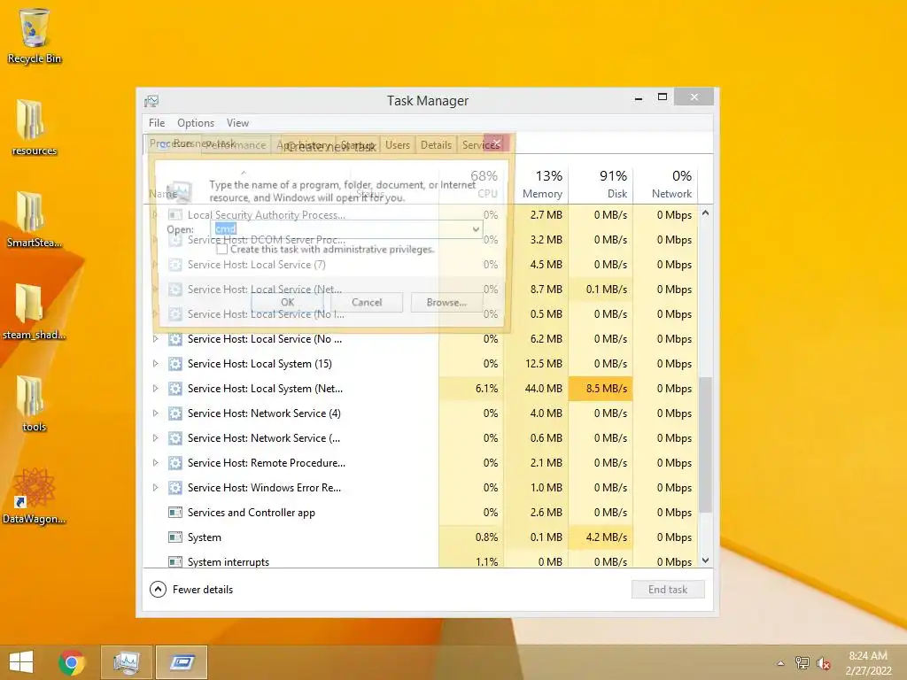Click the Browse... button
Screen dimensions: 907x680
446,303
